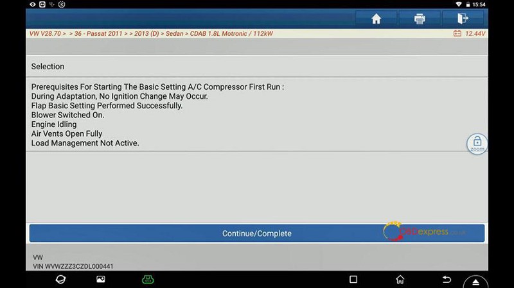Select the 'Selection' heading

[x=48, y=67]
